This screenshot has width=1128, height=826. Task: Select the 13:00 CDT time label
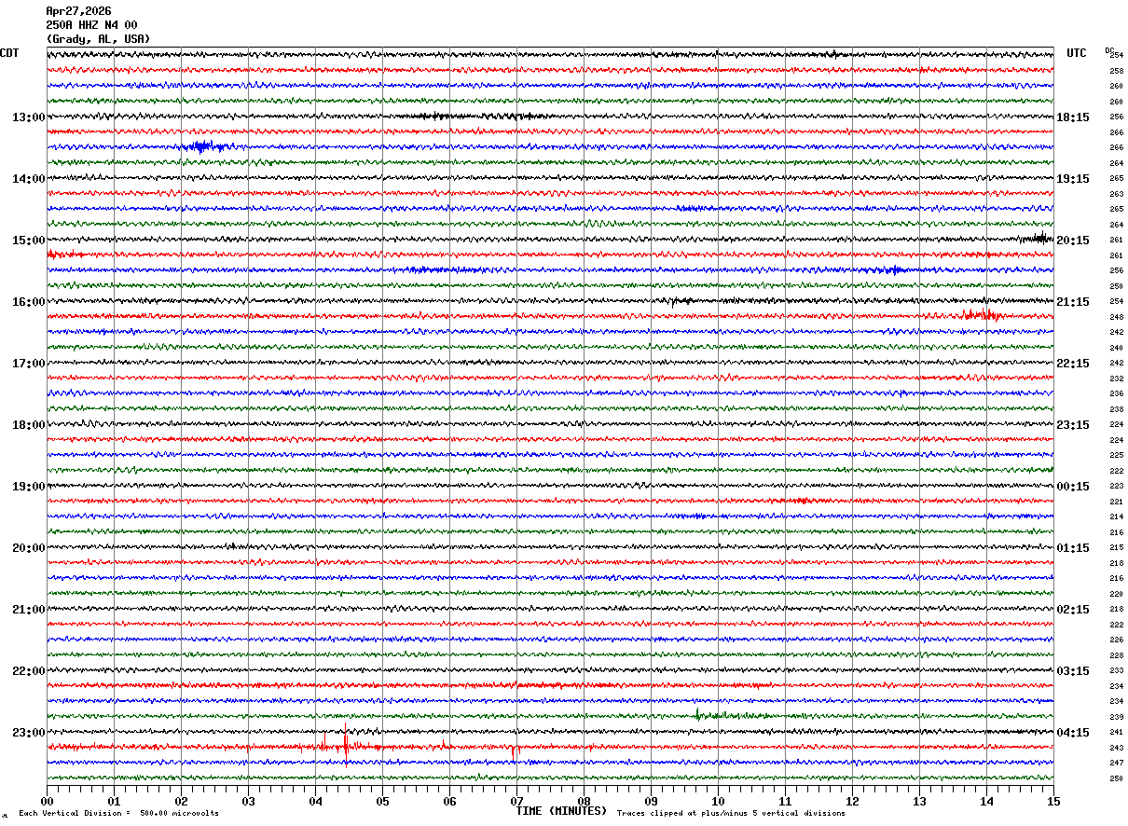28,117
